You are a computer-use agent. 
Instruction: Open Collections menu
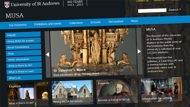pos(76,23)
